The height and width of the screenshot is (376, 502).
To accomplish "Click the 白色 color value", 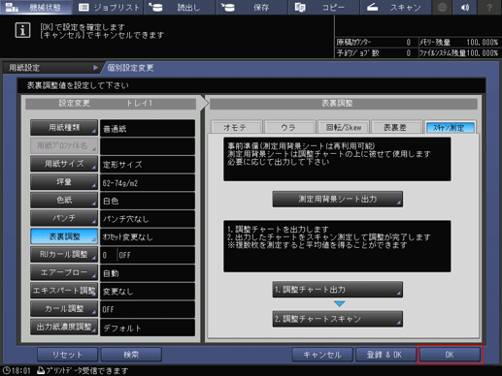I will pos(148,201).
